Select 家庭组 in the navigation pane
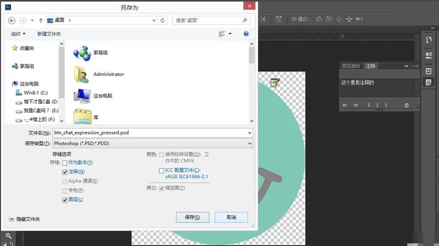This screenshot has width=439, height=246. click(23, 66)
